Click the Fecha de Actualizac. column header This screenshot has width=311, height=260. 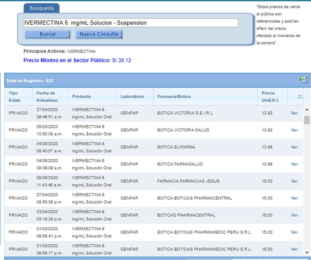tap(47, 97)
